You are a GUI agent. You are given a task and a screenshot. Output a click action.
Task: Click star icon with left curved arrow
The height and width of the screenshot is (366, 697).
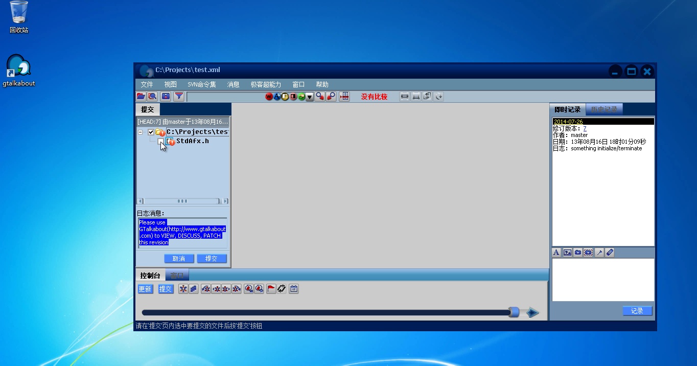point(206,289)
